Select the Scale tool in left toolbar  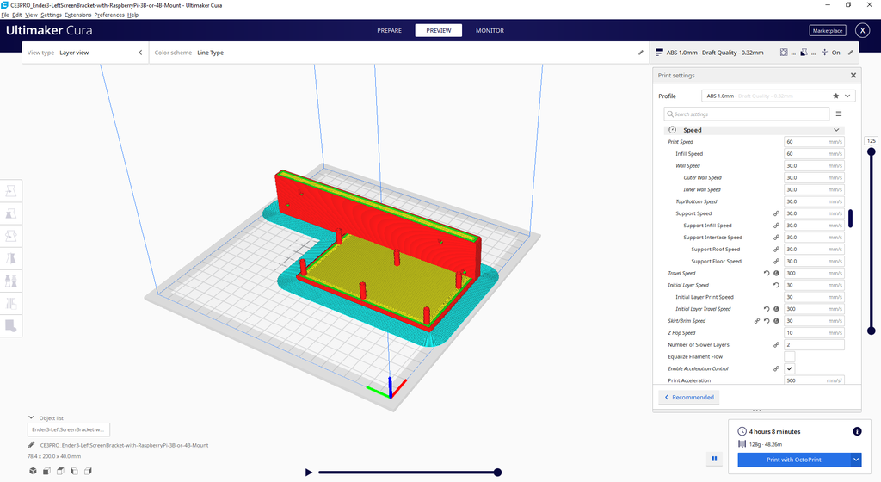pos(10,213)
